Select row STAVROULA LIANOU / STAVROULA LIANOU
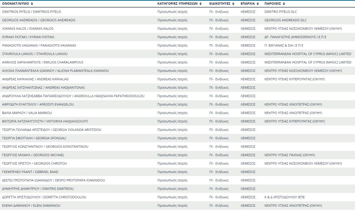Screen dimensions: 355x210 177,54
